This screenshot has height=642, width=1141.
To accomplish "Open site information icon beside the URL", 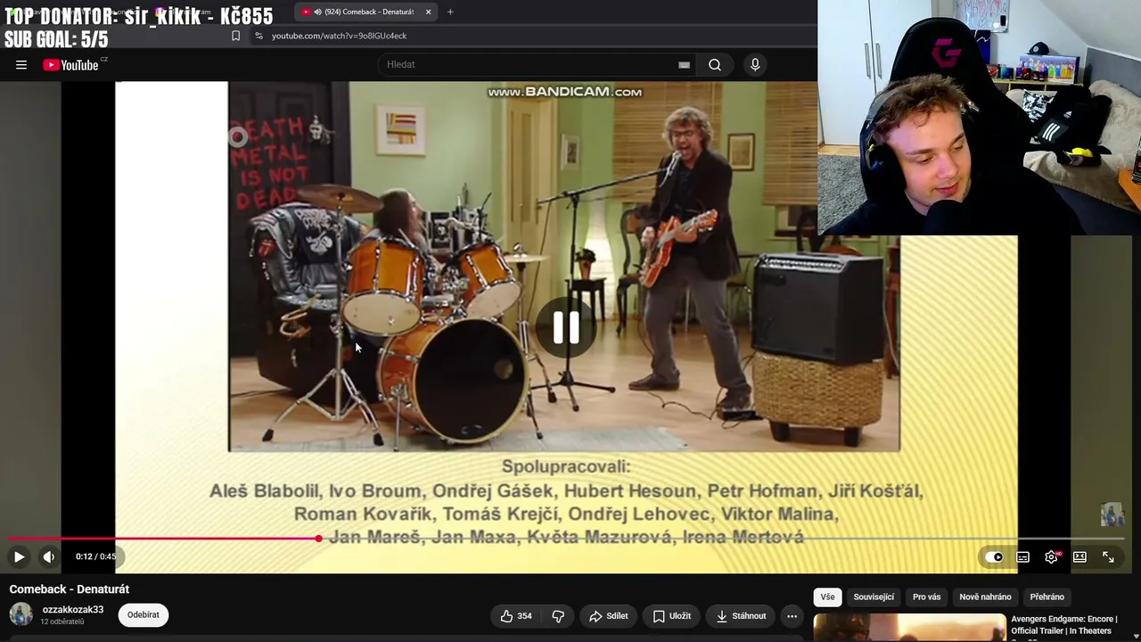I will [259, 36].
